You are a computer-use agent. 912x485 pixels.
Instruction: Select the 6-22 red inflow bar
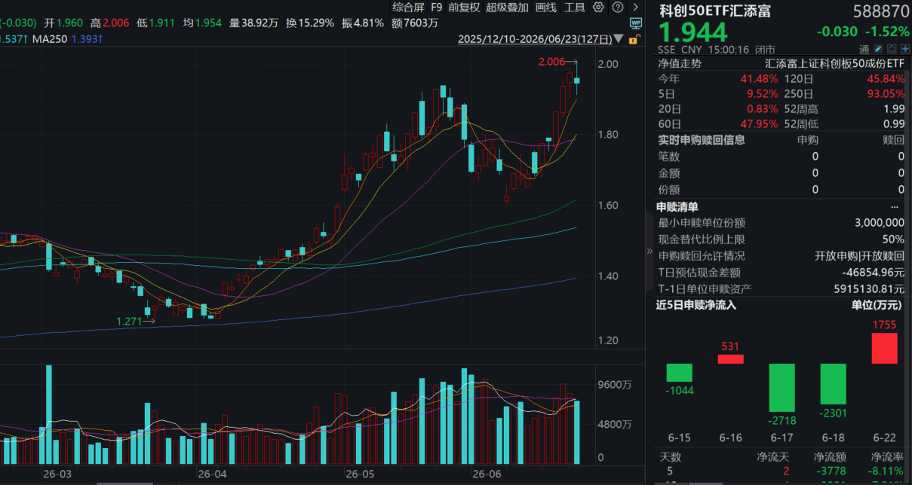click(x=884, y=348)
